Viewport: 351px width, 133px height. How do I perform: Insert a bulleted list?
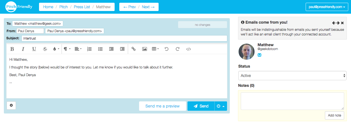coord(100,49)
